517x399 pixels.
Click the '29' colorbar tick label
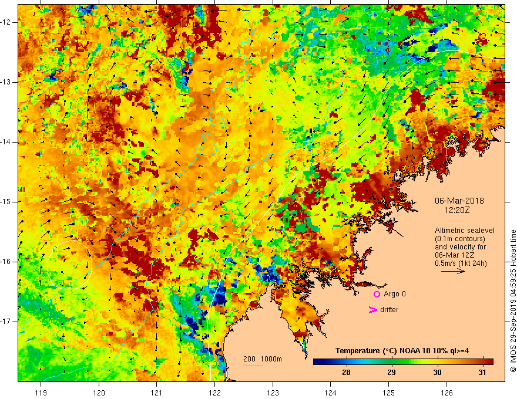[391, 373]
